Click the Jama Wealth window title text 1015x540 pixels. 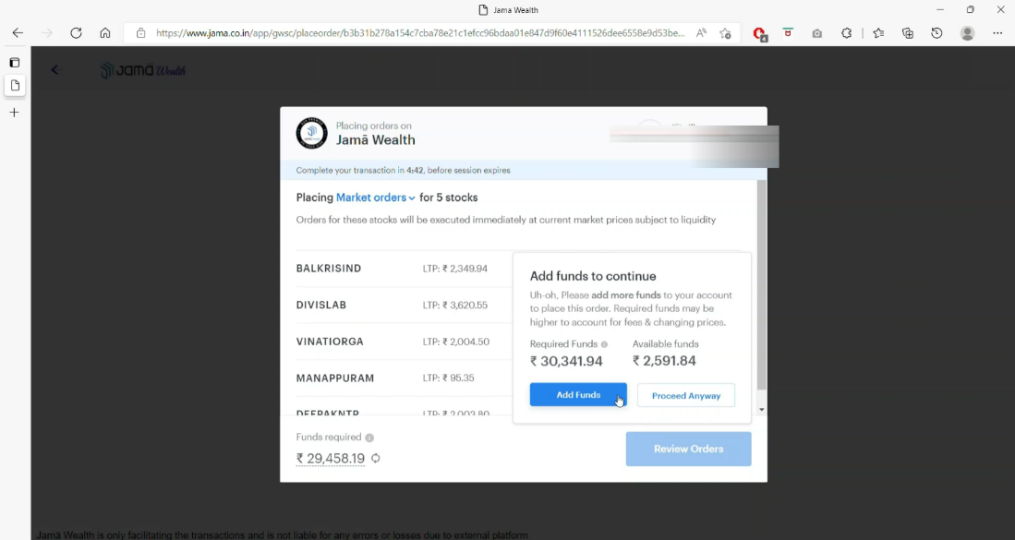(x=515, y=10)
